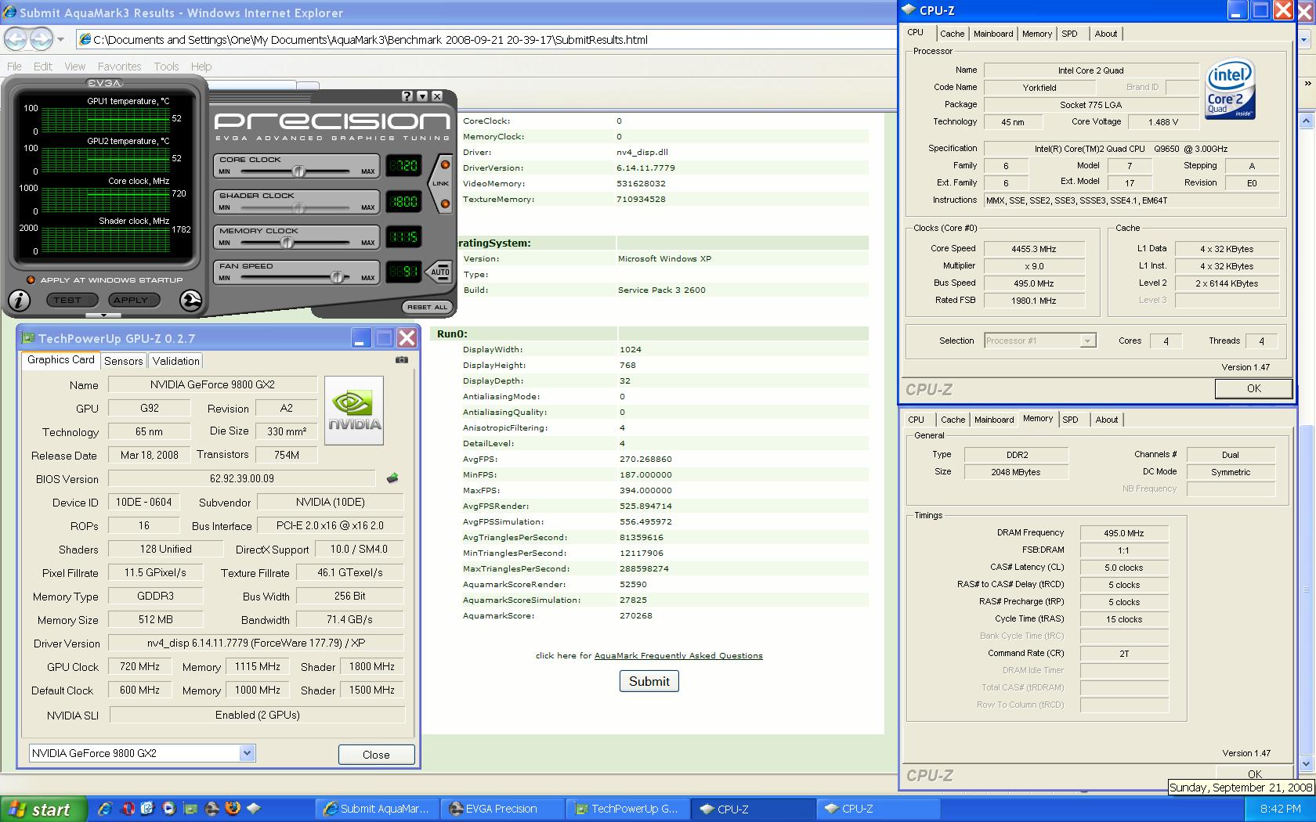Viewport: 1316px width, 822px height.
Task: Click the Intel Core 2 Quad logo
Action: click(x=1230, y=89)
